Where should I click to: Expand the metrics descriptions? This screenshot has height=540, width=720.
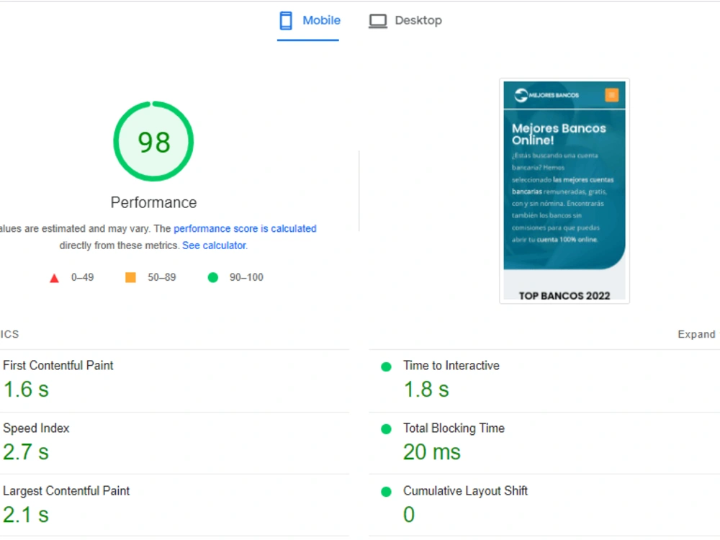click(x=696, y=334)
